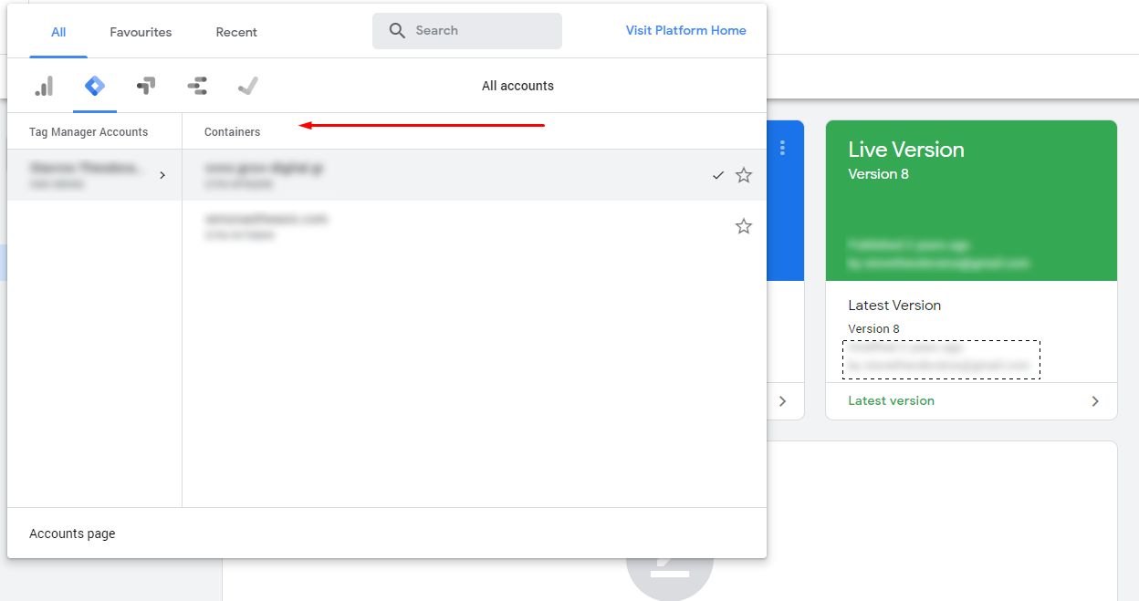Screen dimensions: 1139x601
Task: Open the blue card's bottom chevron
Action: pos(783,401)
